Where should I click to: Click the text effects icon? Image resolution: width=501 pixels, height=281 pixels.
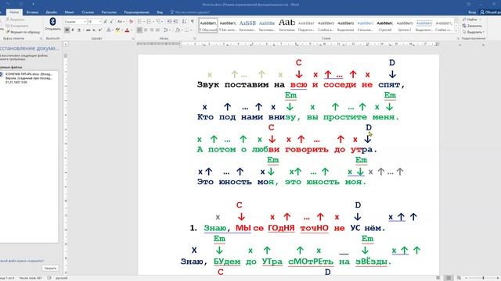[x=109, y=30]
